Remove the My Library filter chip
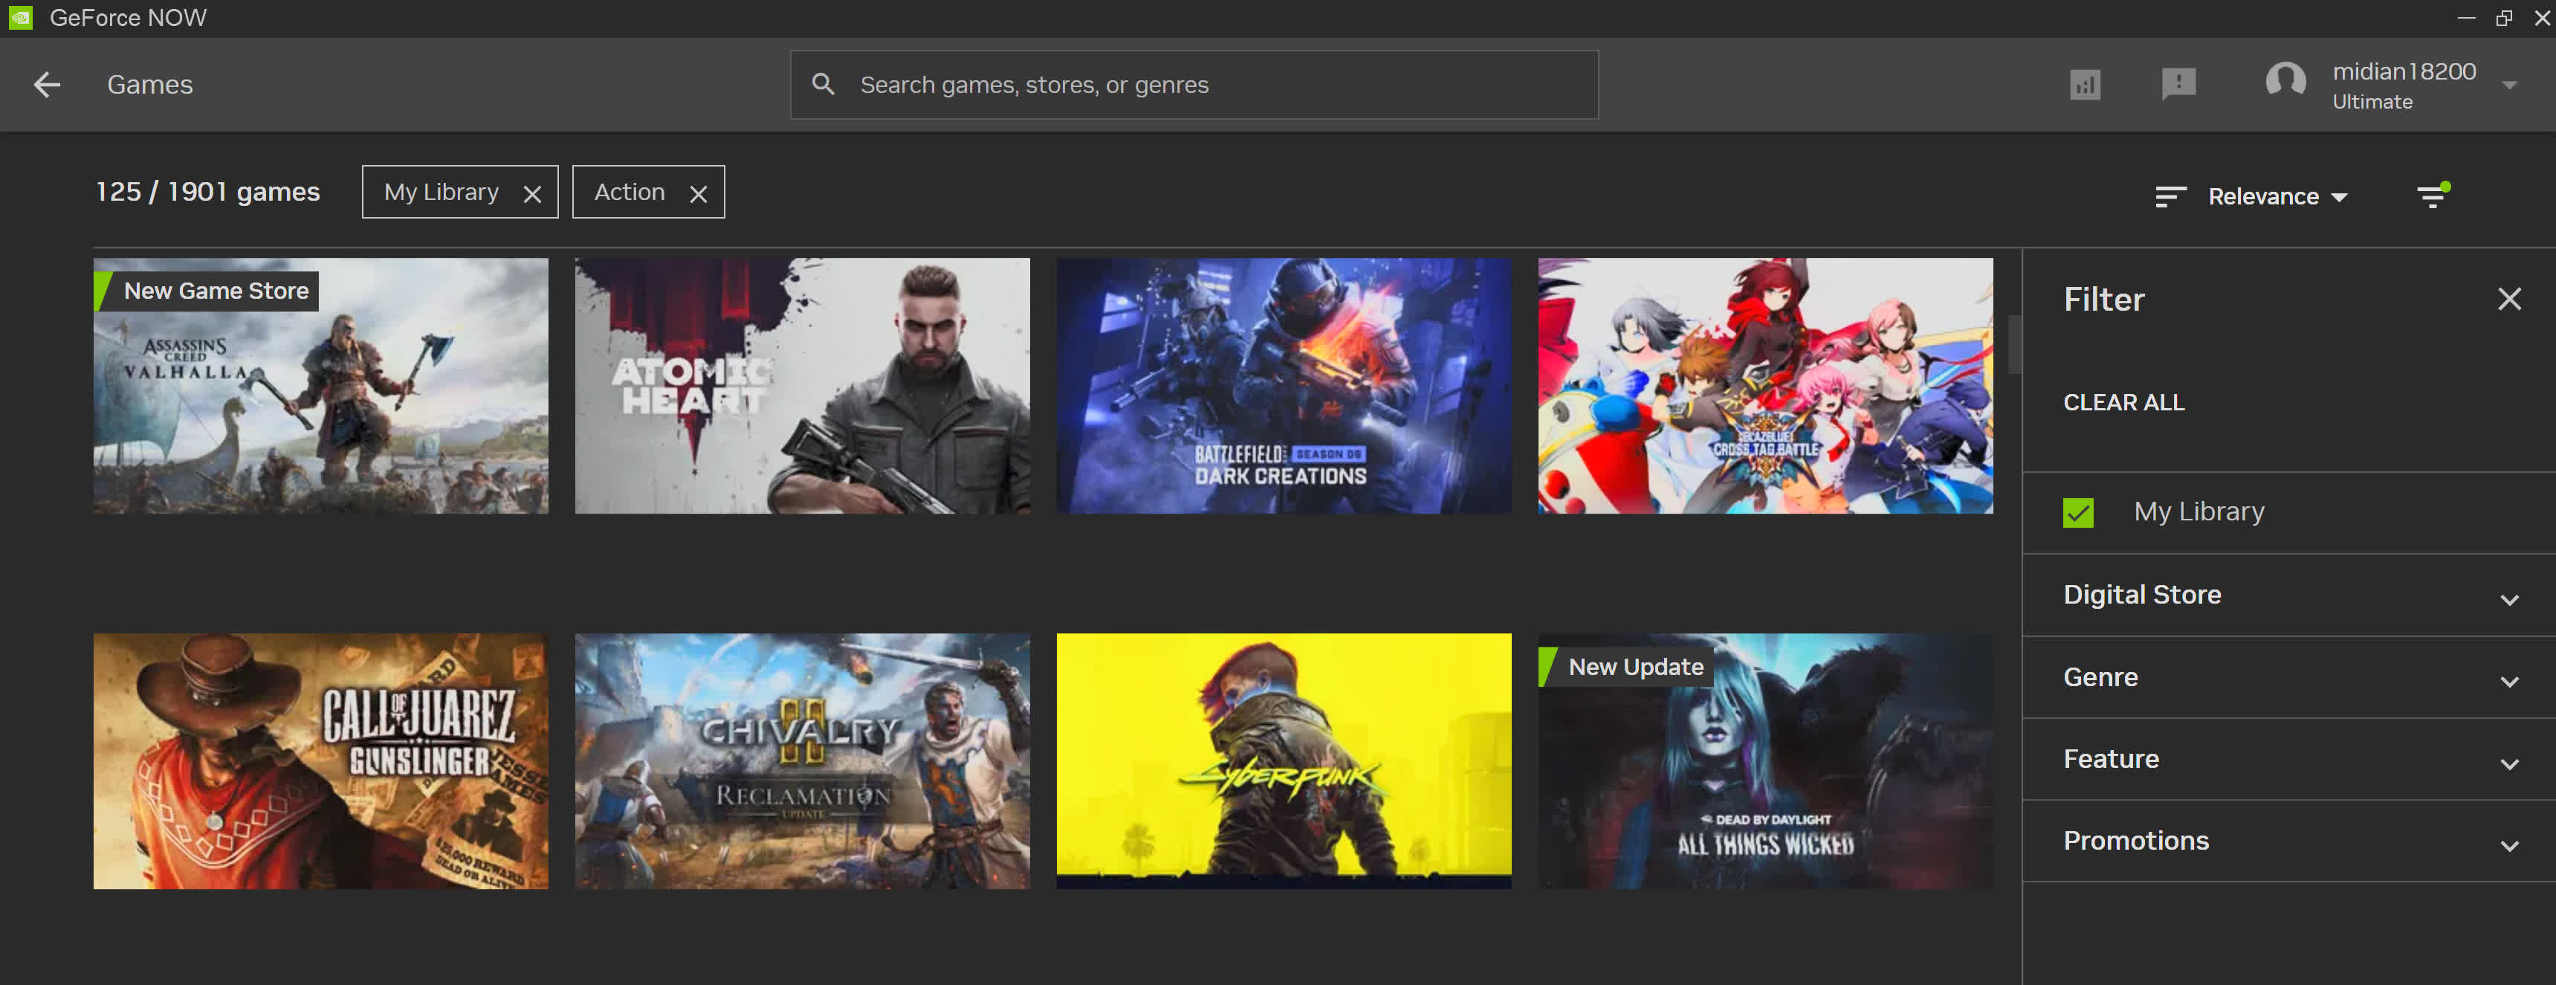Screen dimensions: 2556x985 533,193
